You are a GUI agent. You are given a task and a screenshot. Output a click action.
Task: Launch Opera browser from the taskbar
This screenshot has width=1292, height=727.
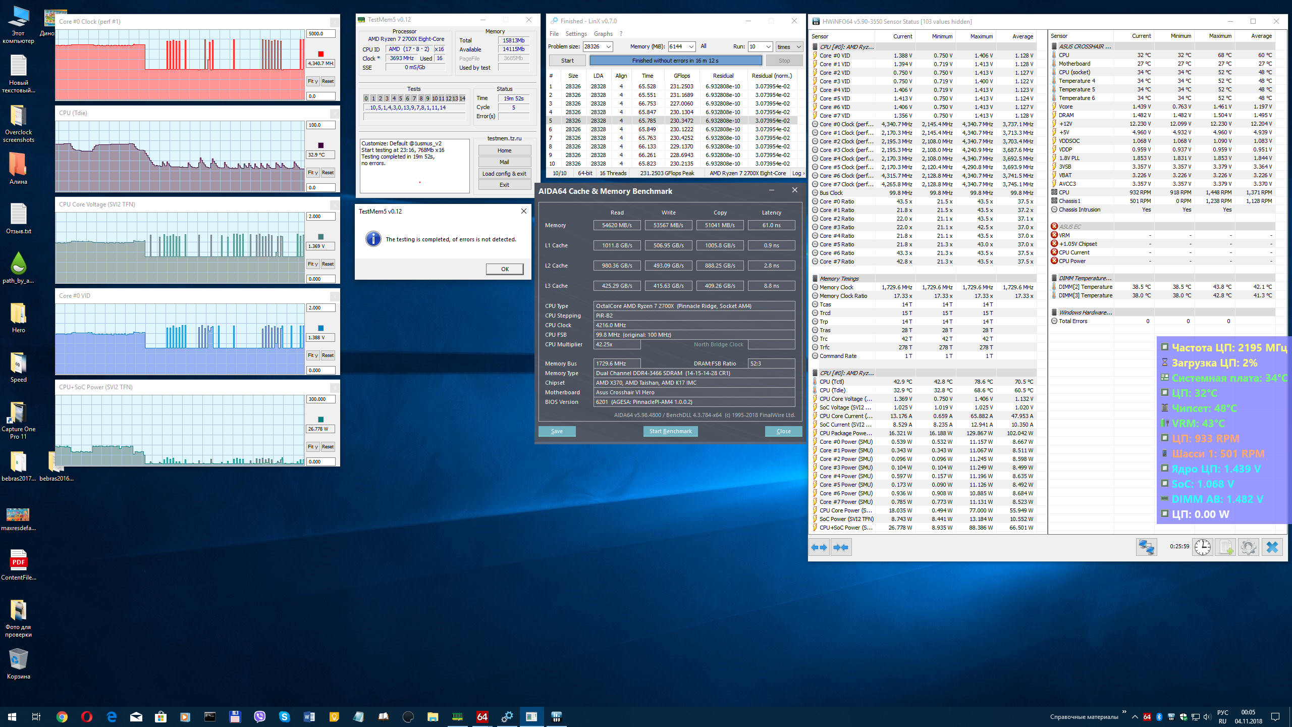[87, 716]
